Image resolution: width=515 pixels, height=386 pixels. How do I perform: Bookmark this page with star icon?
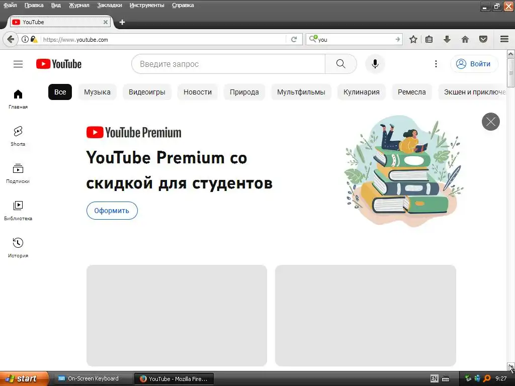click(413, 39)
